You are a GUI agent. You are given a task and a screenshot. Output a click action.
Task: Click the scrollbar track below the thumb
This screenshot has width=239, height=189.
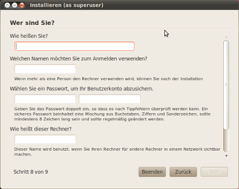click(x=226, y=141)
